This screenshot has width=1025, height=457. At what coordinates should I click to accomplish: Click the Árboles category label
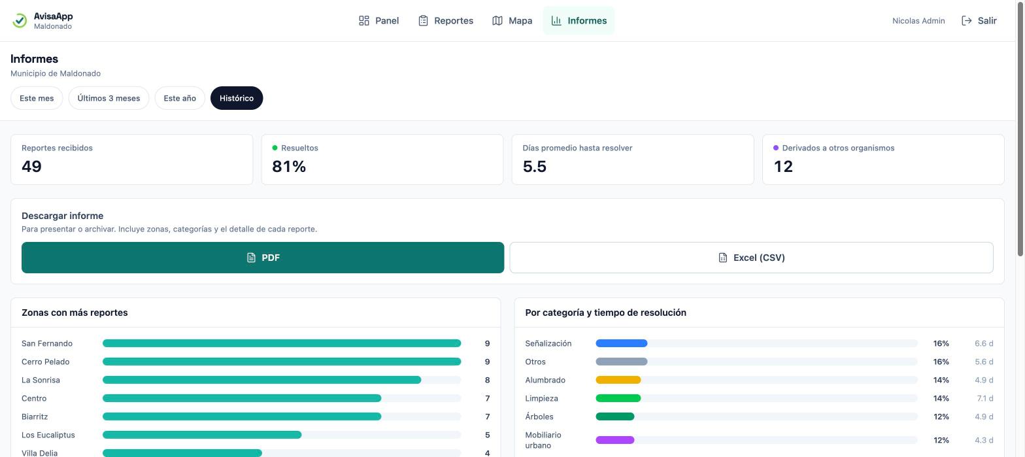[x=539, y=416]
